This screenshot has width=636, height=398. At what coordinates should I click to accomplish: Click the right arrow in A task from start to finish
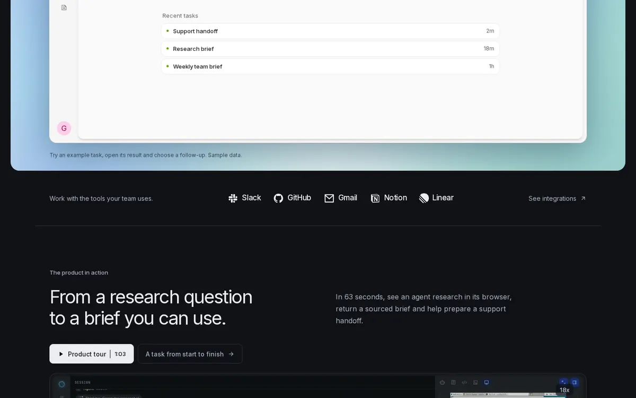231,354
